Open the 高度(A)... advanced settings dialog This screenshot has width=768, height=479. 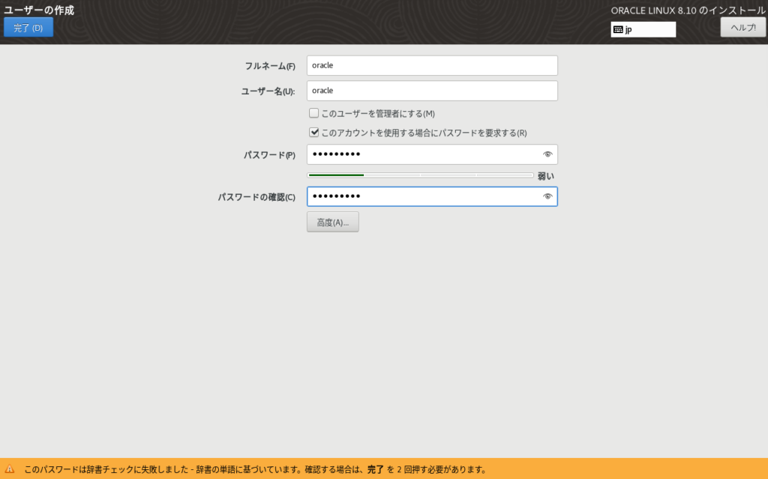(332, 222)
